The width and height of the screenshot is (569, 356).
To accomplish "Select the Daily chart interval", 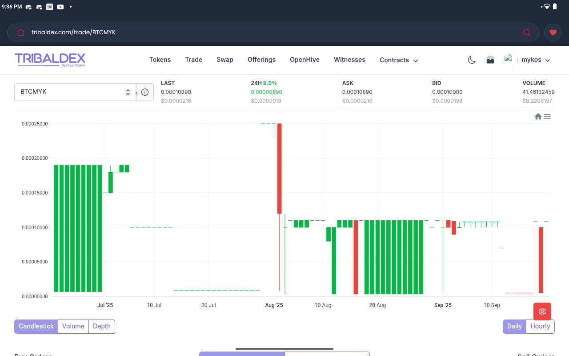I will 514,326.
